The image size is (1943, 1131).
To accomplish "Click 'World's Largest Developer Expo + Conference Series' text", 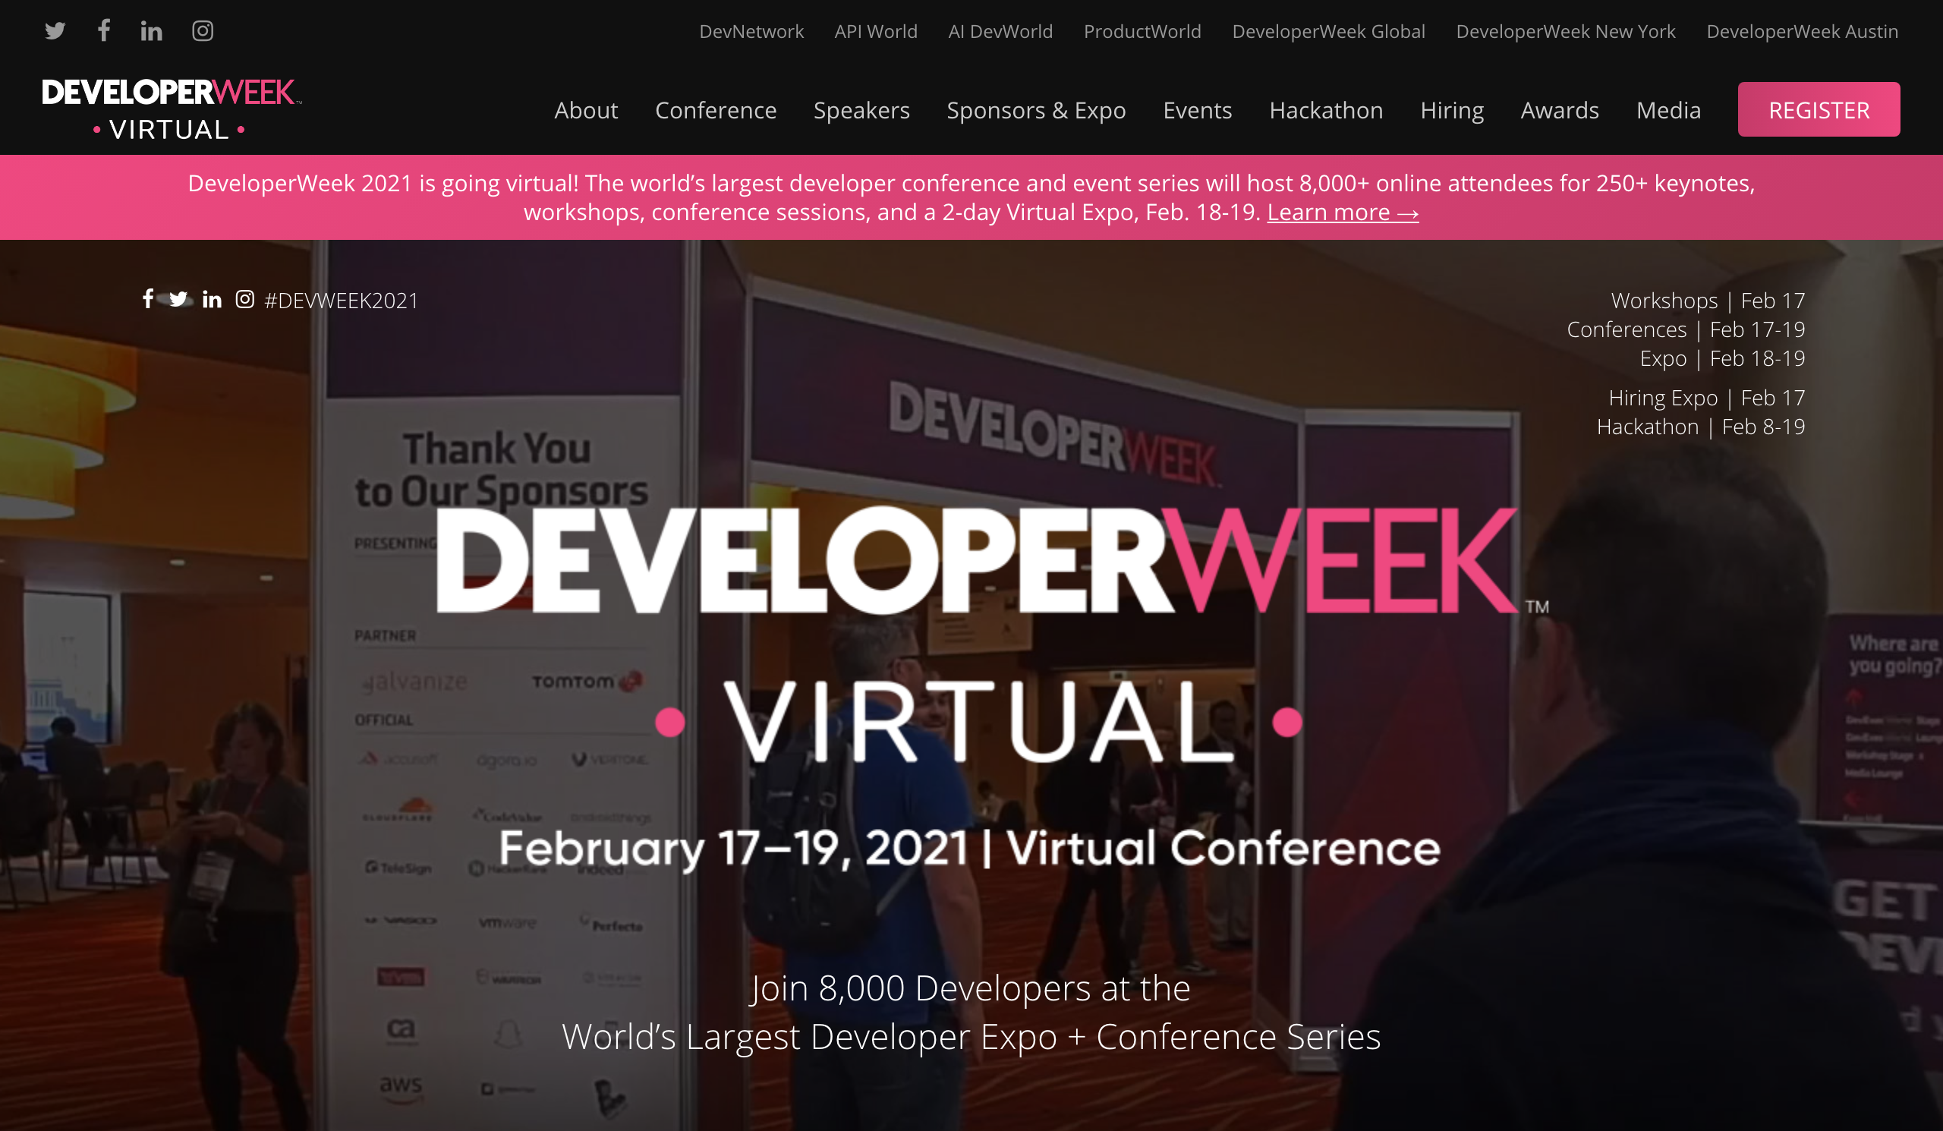I will click(x=971, y=1037).
